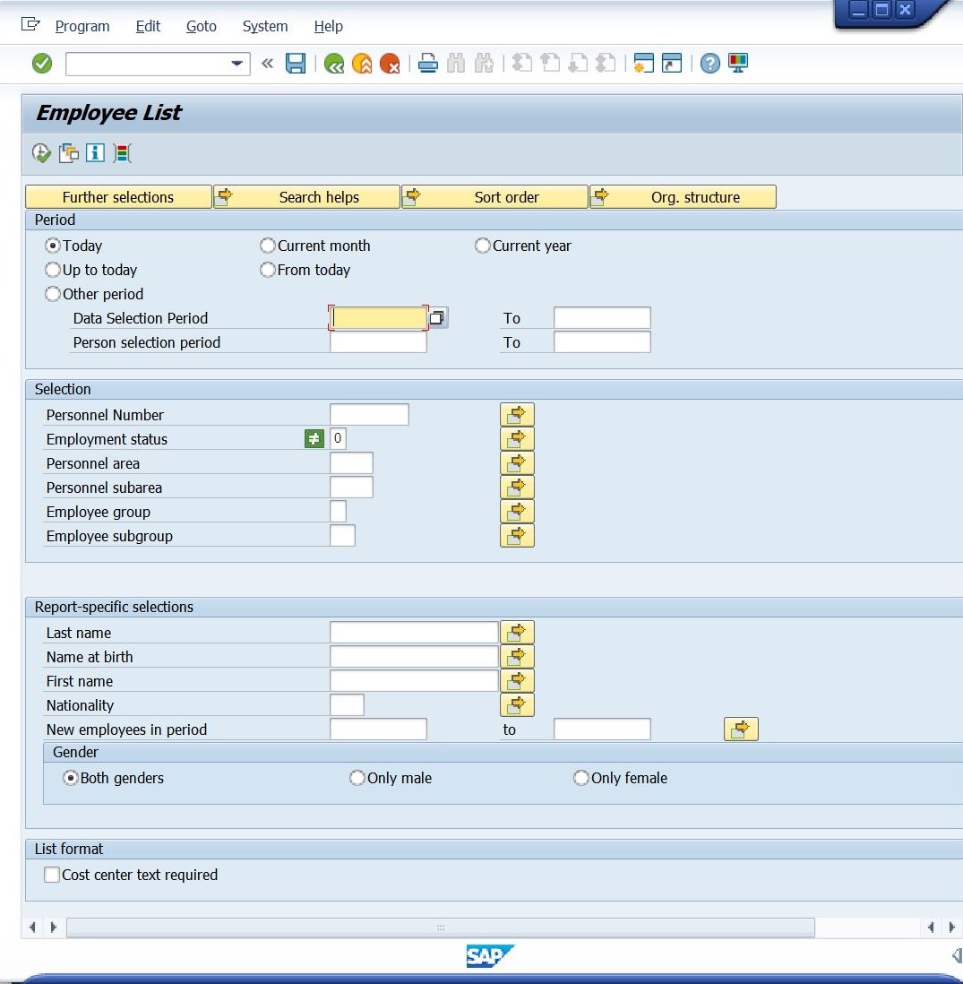
Task: Enable the Cost center text required checkbox
Action: 52,876
